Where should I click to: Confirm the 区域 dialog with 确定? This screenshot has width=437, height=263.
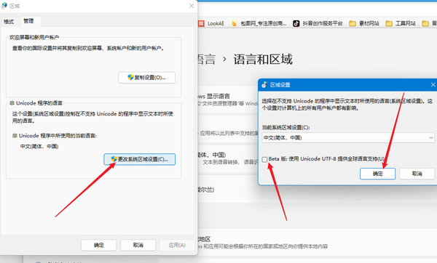(x=98, y=246)
